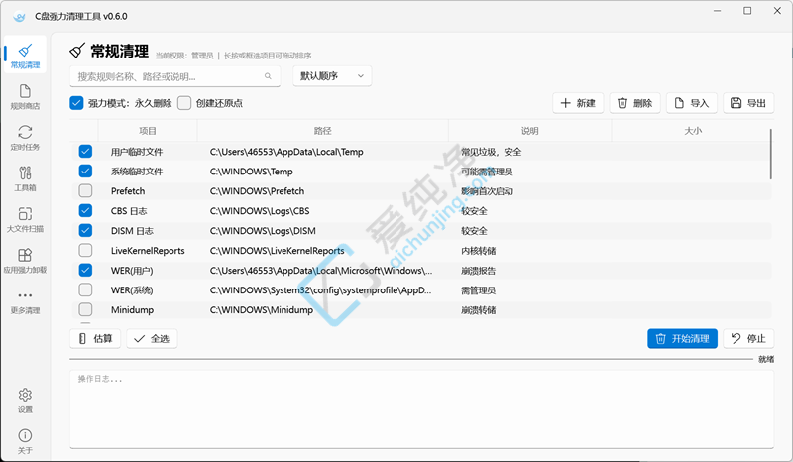Uncheck the 用户临时文件 row checkbox
Image resolution: width=793 pixels, height=462 pixels.
(x=85, y=152)
